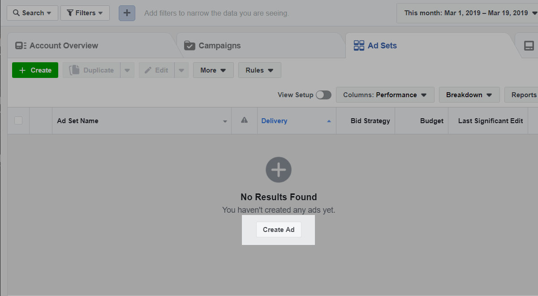Click the Account Overview icon
The width and height of the screenshot is (538, 296).
click(x=21, y=46)
